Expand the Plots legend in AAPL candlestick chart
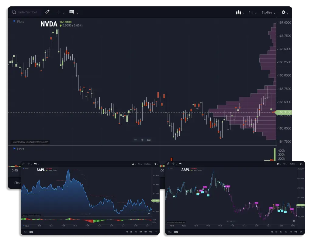The width and height of the screenshot is (311, 242). pos(171,168)
